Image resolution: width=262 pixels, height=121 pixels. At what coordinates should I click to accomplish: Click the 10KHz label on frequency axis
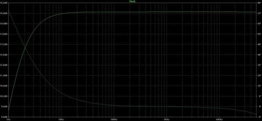(219, 120)
